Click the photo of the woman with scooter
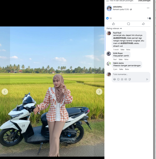The width and height of the screenshot is (156, 159). [x=52, y=91]
